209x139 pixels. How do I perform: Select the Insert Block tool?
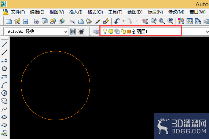[x=4, y=133]
